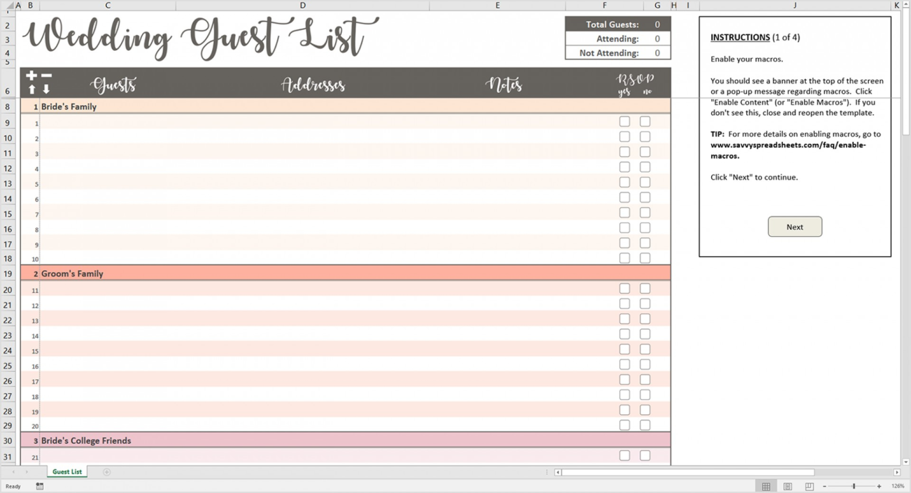The height and width of the screenshot is (493, 911).
Task: Click the next sheet navigation arrow
Action: click(x=28, y=472)
